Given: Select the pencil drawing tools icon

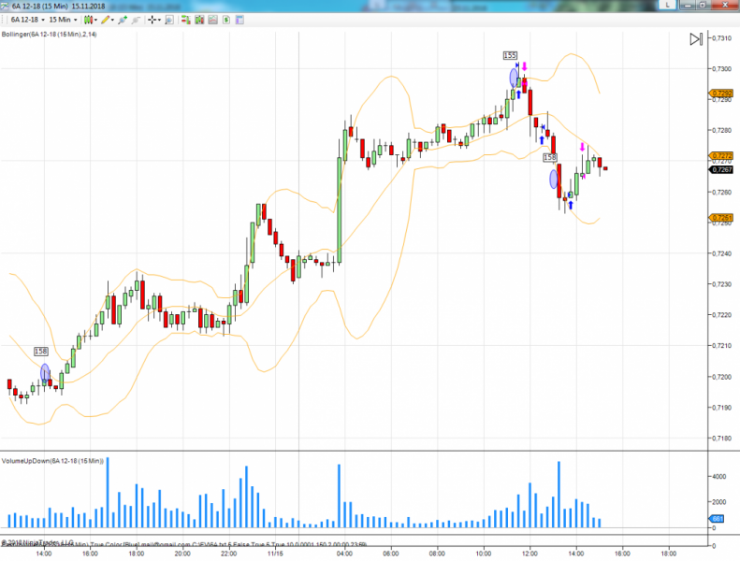Looking at the screenshot, I should click(105, 20).
